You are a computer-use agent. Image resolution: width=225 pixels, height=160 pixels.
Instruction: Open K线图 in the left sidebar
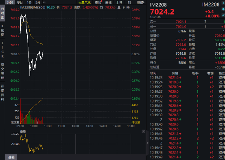point(2,30)
